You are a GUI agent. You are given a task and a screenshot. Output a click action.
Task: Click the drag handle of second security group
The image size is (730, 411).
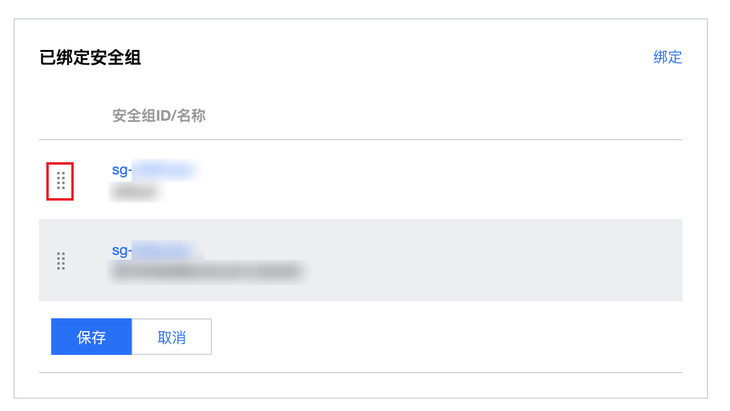[60, 261]
